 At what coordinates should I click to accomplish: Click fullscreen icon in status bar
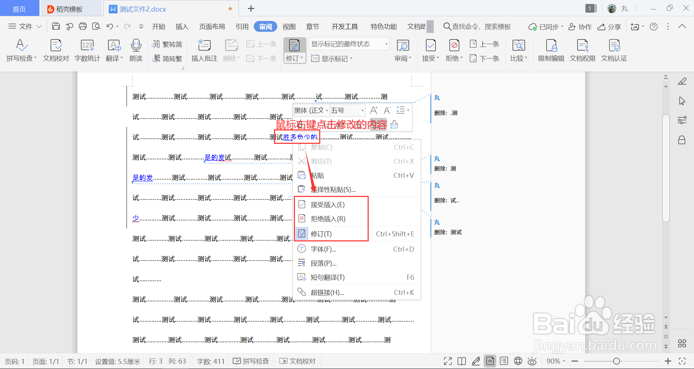(448, 361)
